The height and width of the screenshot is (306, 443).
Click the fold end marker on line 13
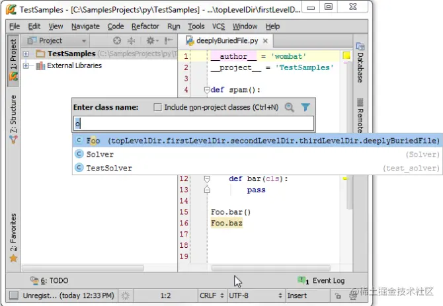click(207, 190)
